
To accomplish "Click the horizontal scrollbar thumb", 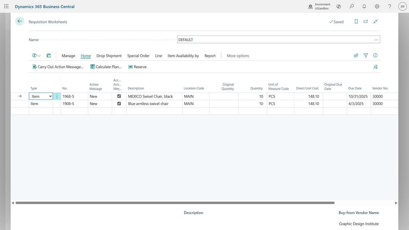I will coord(175,203).
